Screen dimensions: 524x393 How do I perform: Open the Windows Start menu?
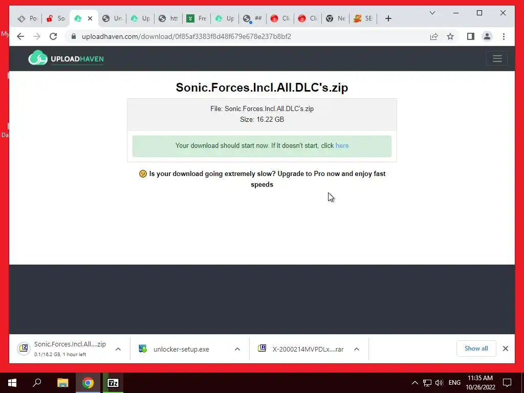pyautogui.click(x=12, y=383)
